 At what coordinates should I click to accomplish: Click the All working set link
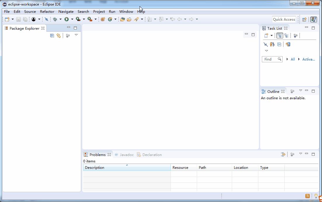click(x=293, y=59)
